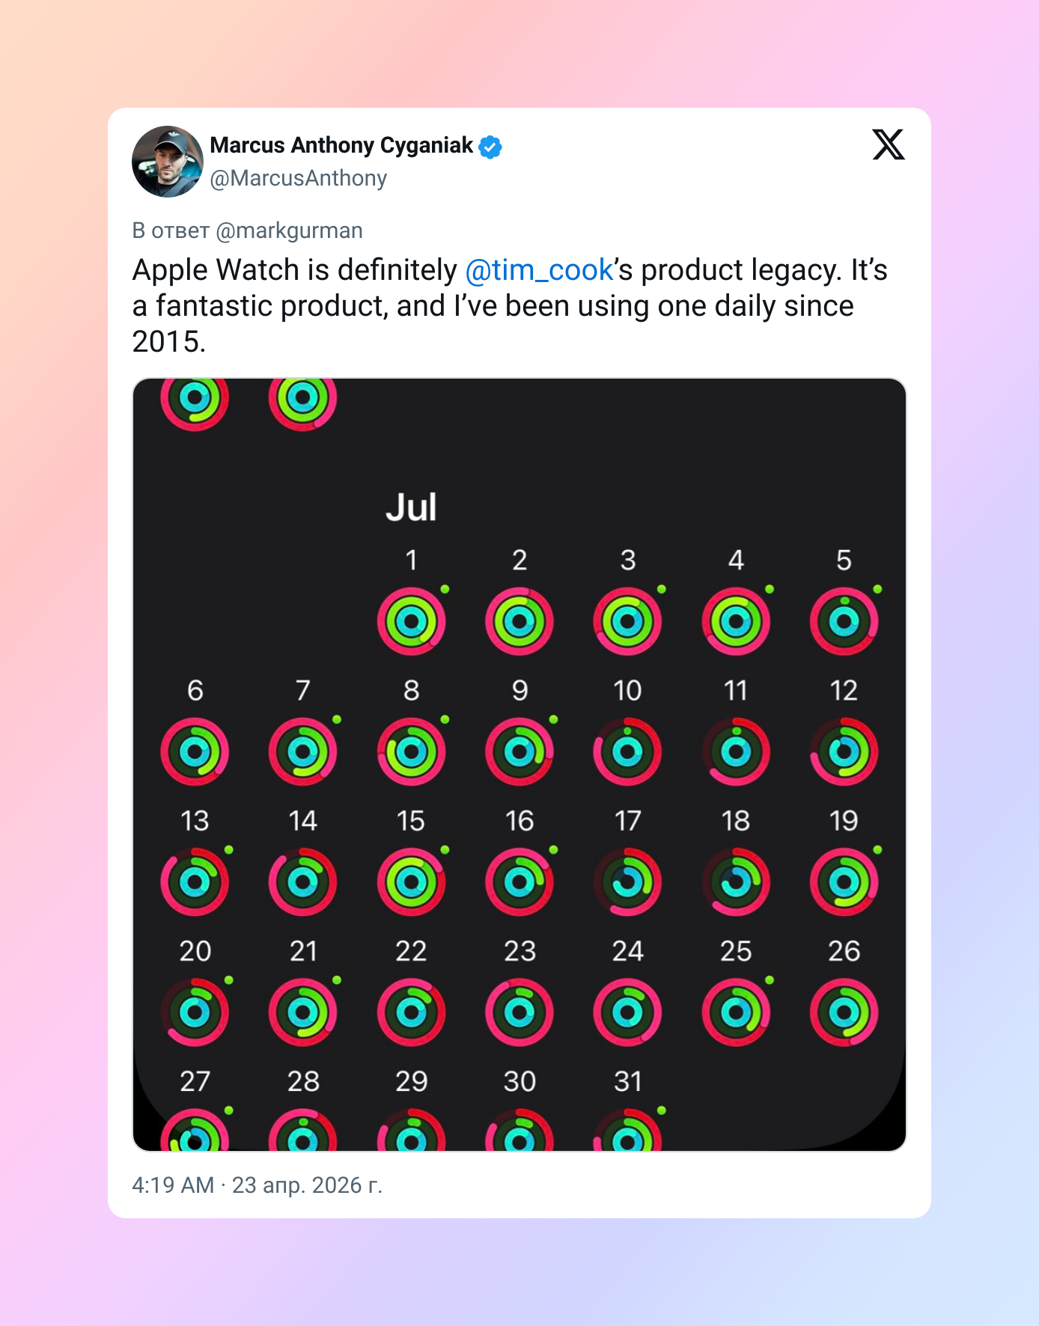This screenshot has height=1326, width=1039.
Task: Click the @tim_cook mention link
Action: [x=539, y=270]
